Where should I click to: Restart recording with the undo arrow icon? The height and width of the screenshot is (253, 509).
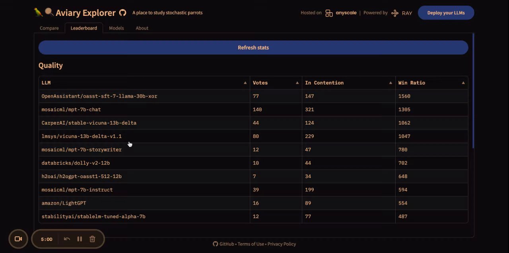(67, 239)
